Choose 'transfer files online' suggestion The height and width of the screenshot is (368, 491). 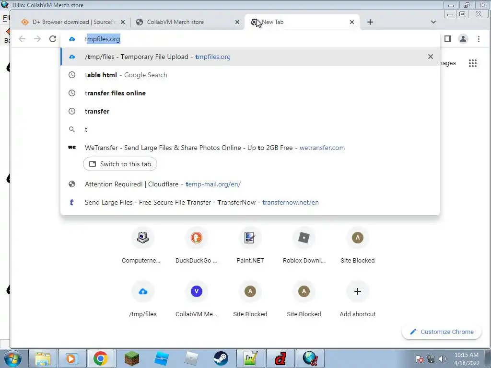[x=250, y=93]
